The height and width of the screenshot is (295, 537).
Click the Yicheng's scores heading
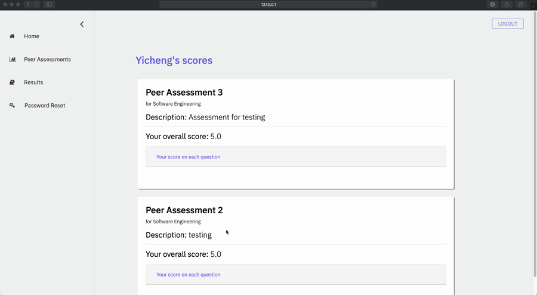tap(174, 60)
